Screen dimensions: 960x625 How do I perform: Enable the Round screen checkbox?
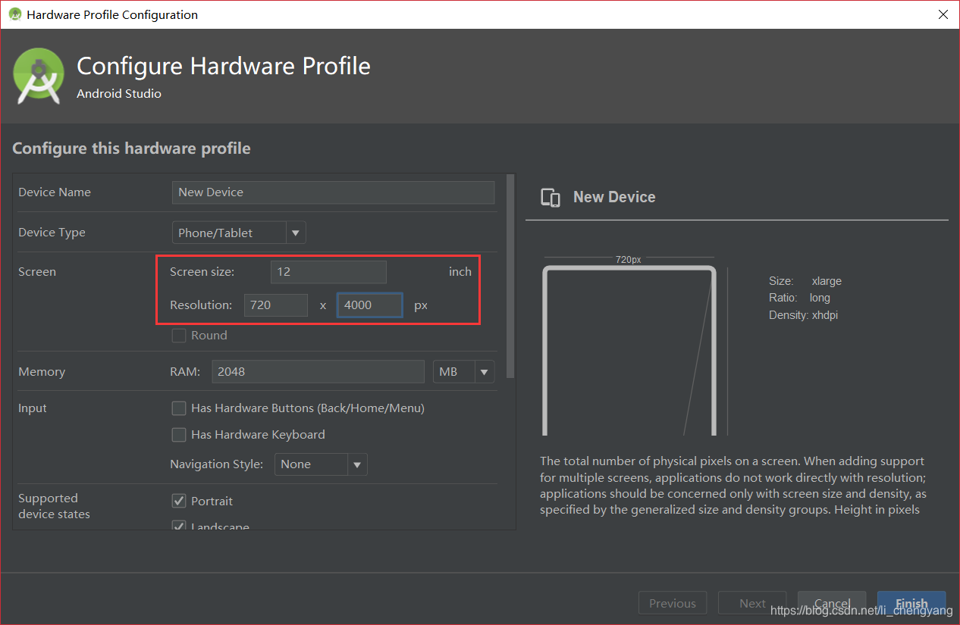coord(179,336)
